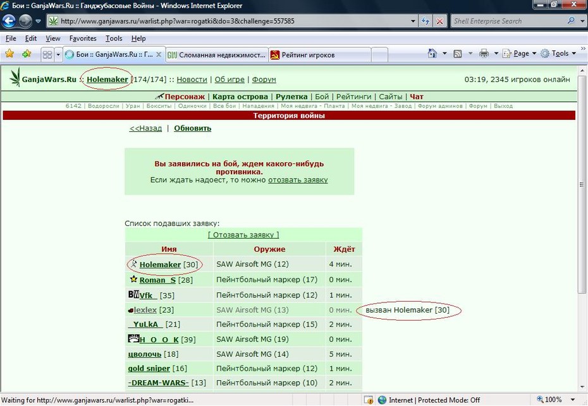Open the Holemaker profile link in header
588x406 pixels.
tap(107, 80)
